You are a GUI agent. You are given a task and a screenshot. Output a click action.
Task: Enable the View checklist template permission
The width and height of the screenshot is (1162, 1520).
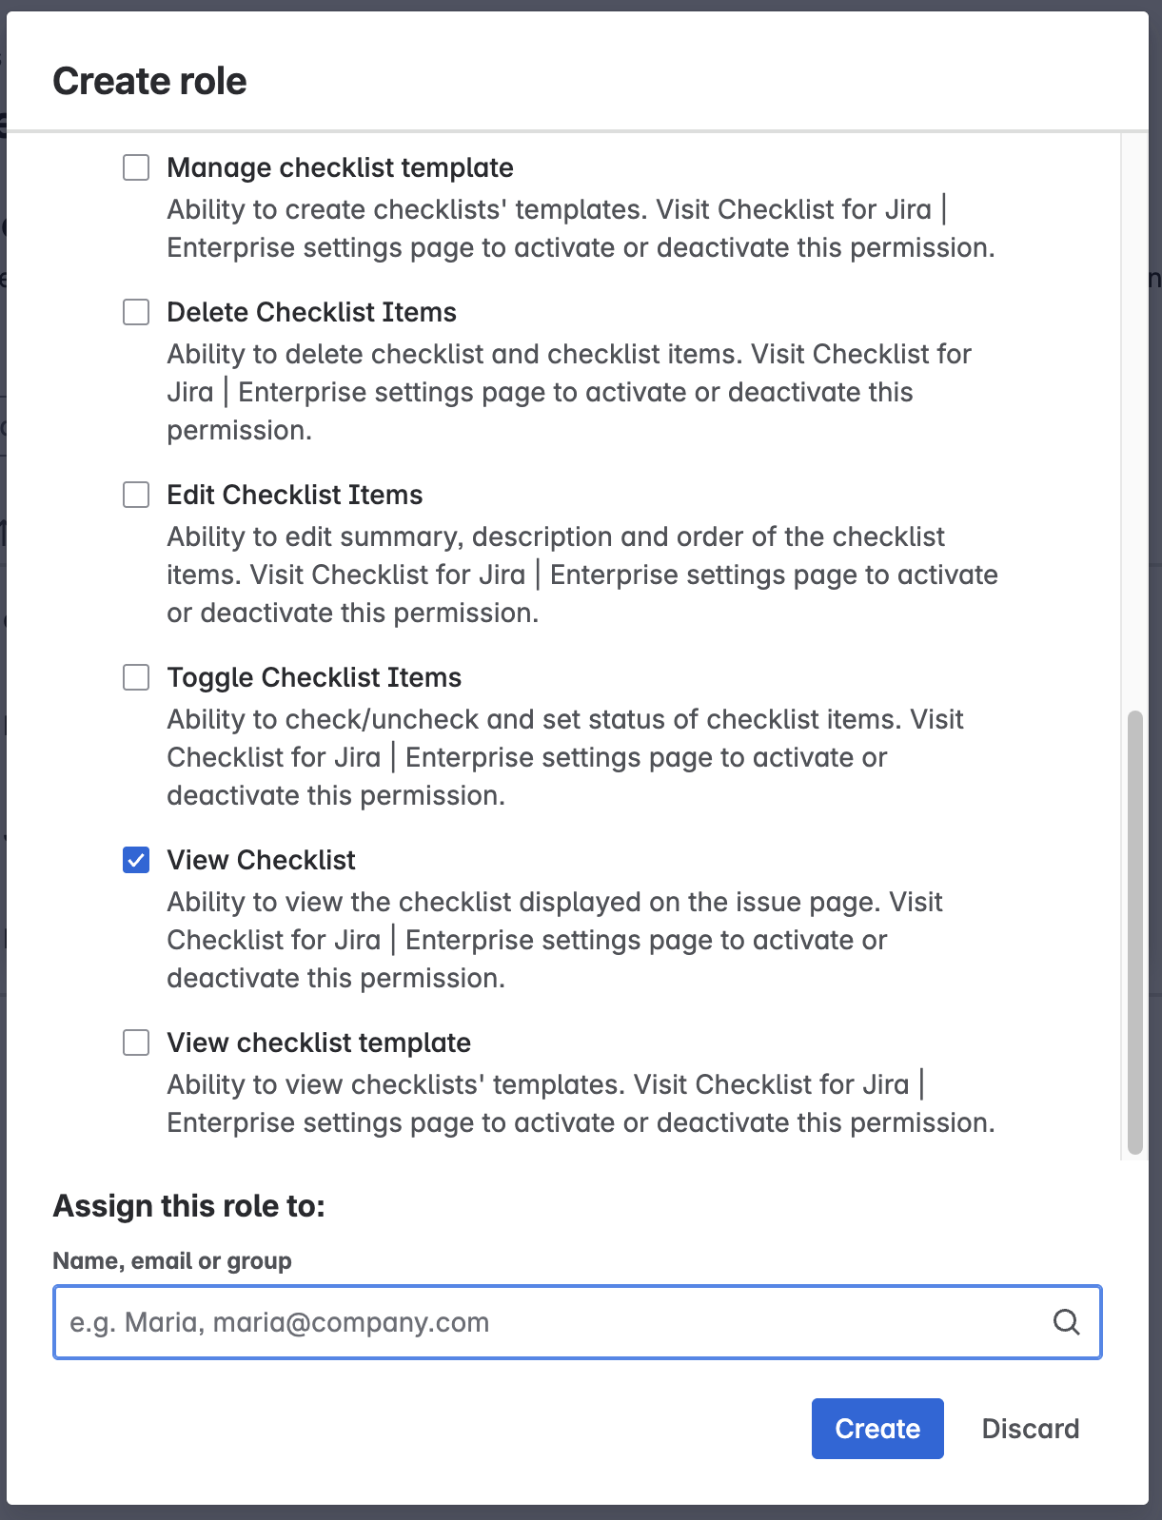pos(136,1043)
